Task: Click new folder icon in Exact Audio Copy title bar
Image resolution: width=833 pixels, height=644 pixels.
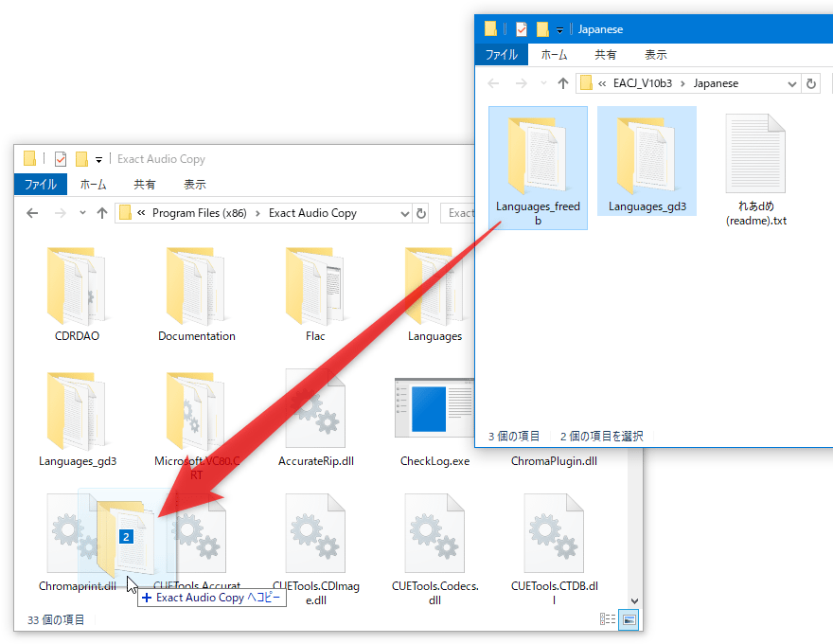Action: point(81,158)
